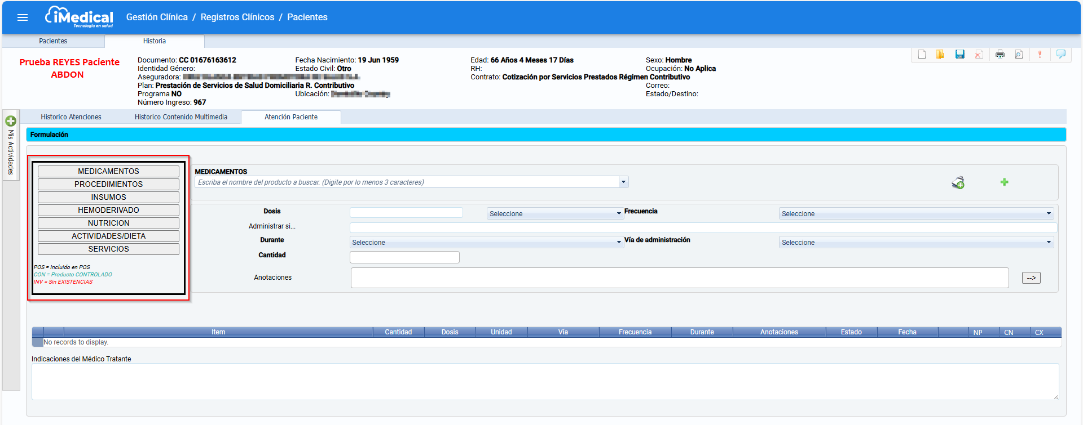
Task: Click the HEMODERIVADO button
Action: click(x=108, y=210)
